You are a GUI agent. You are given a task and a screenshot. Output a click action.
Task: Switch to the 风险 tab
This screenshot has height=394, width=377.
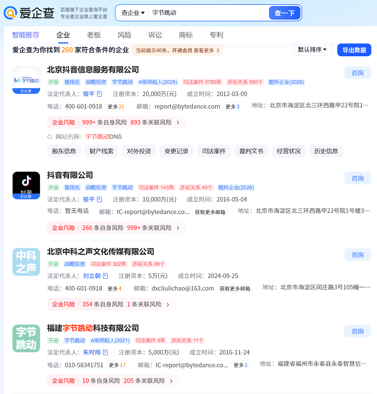[125, 35]
